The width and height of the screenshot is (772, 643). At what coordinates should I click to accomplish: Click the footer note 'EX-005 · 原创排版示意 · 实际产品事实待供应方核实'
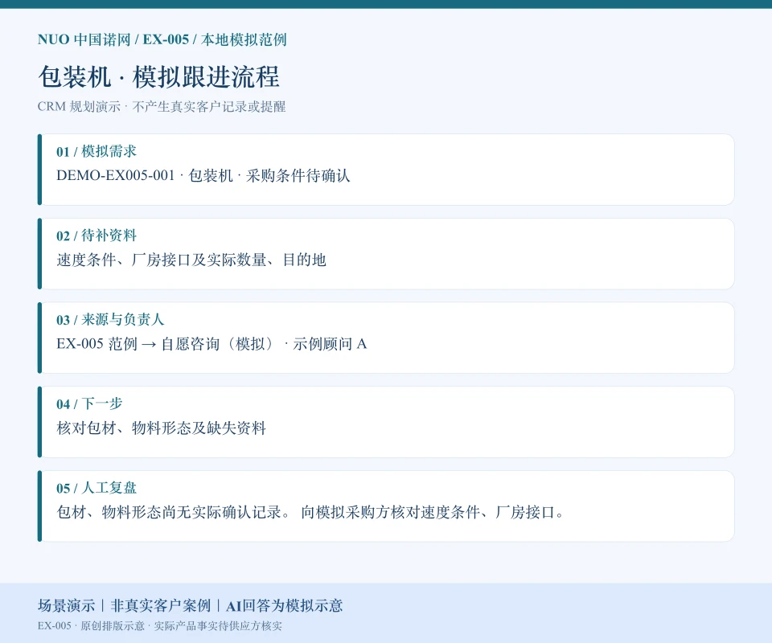(x=159, y=626)
